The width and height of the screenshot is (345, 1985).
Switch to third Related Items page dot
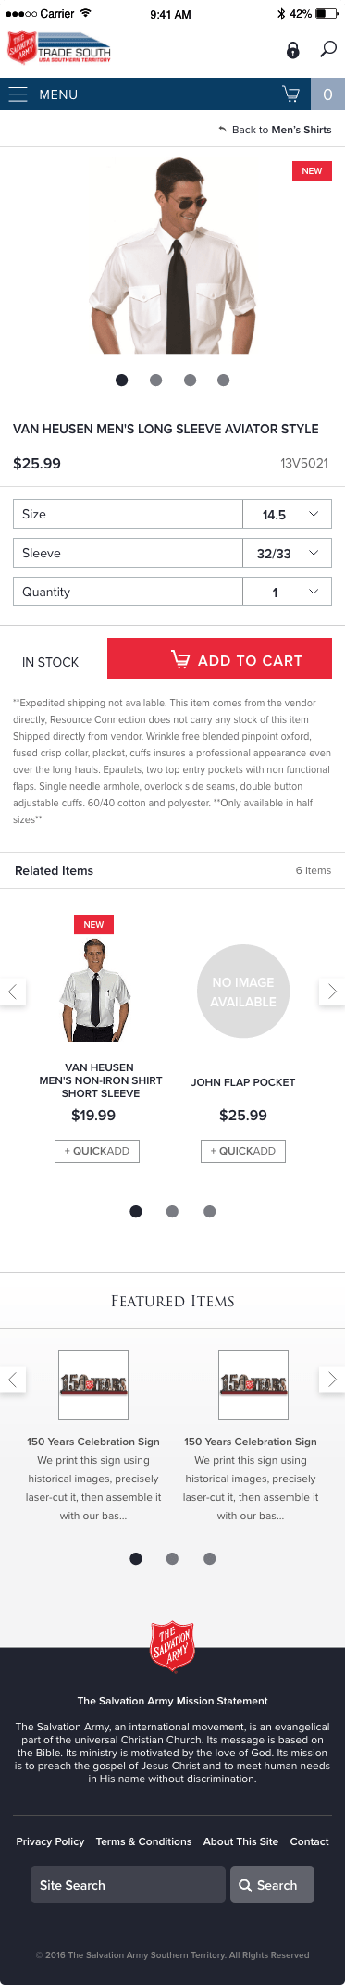pos(210,1211)
